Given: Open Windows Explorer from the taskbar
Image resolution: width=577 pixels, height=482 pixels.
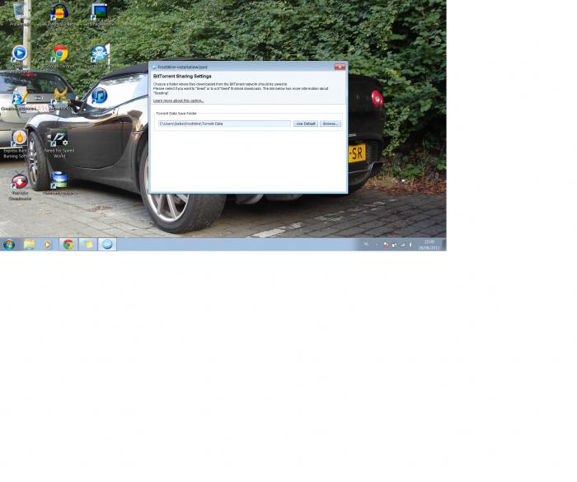Looking at the screenshot, I should point(30,245).
